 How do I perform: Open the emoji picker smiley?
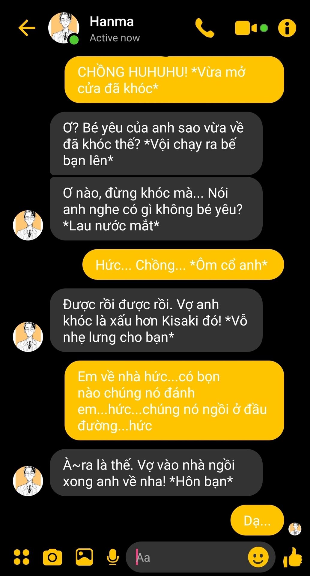point(258,557)
